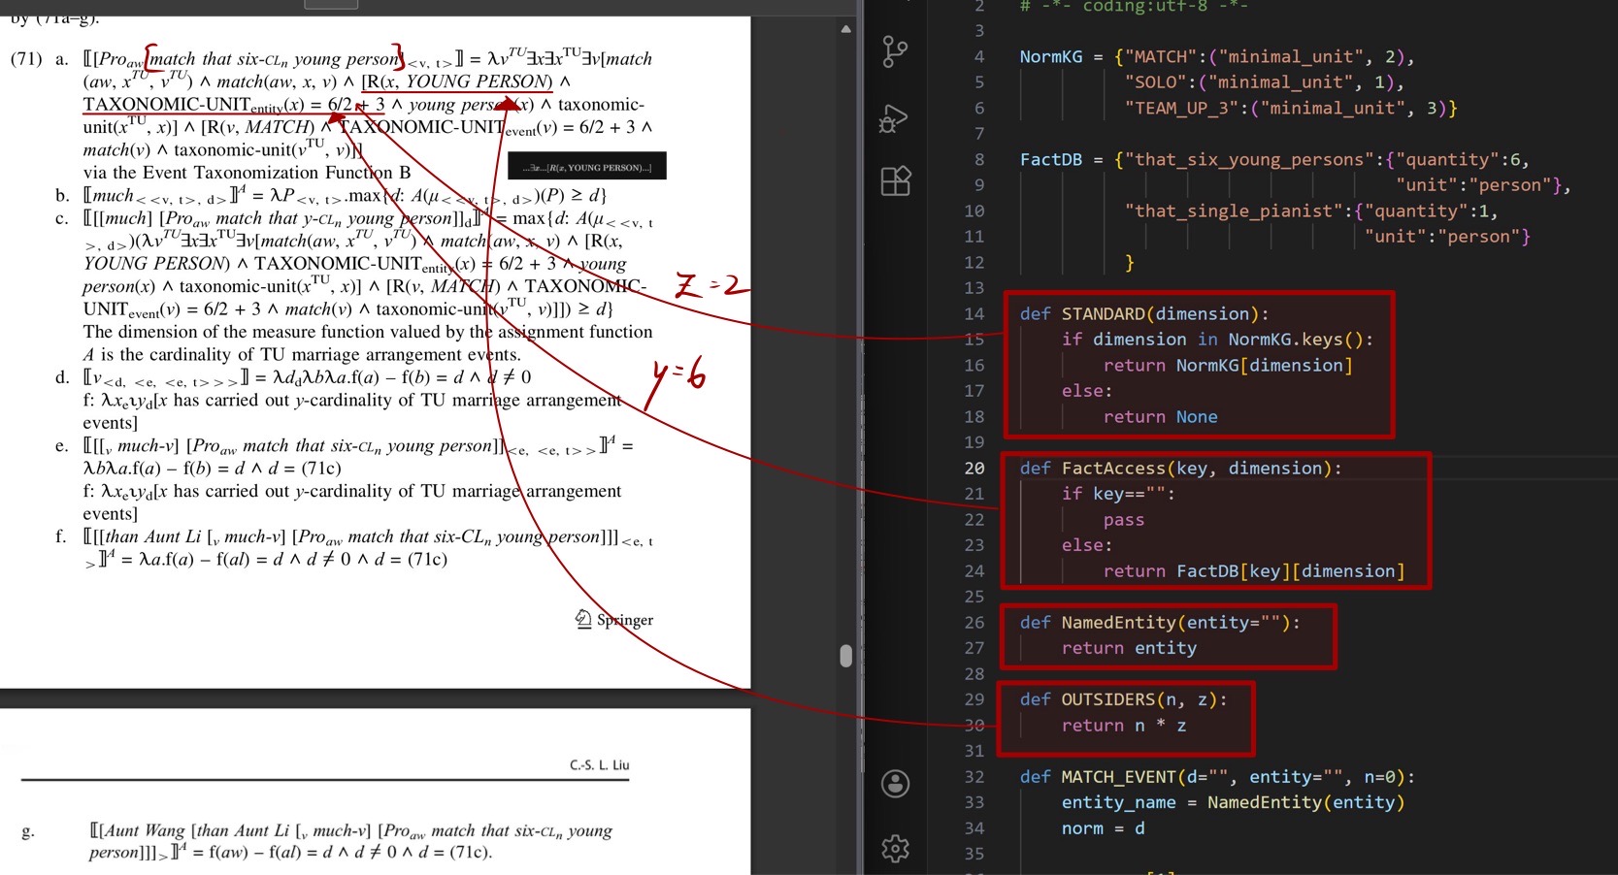Open the Manage gear menu

[895, 849]
